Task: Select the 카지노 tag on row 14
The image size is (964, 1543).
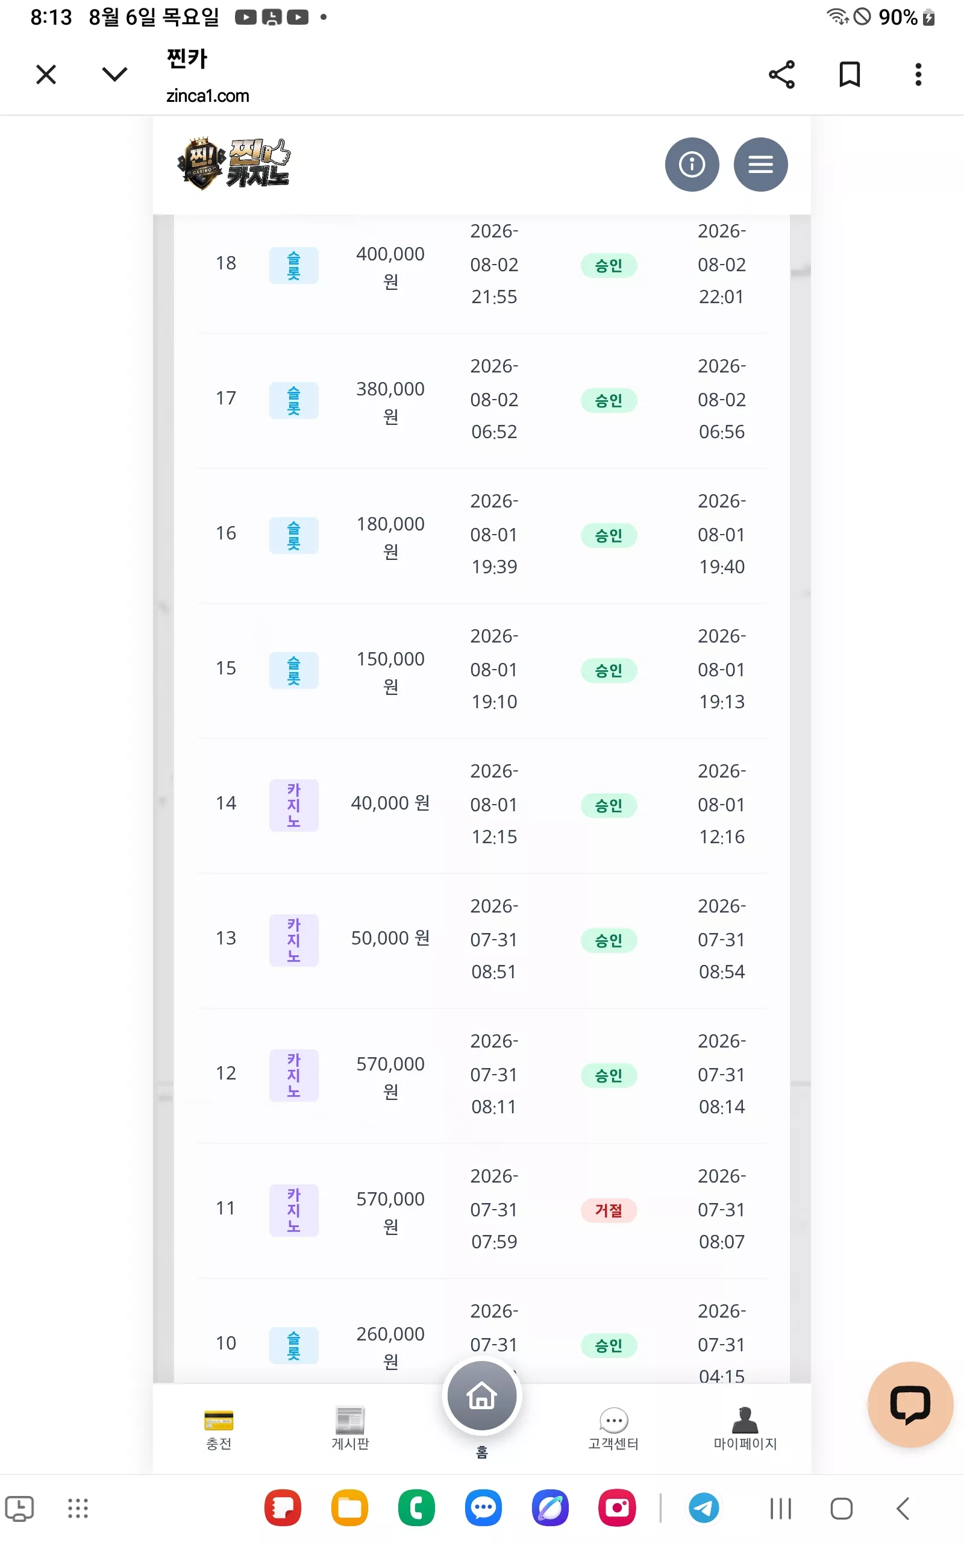Action: coord(293,805)
